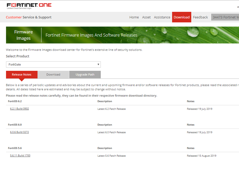The image size is (239, 169).
Task: Open the Assistance menu
Action: coord(162,17)
